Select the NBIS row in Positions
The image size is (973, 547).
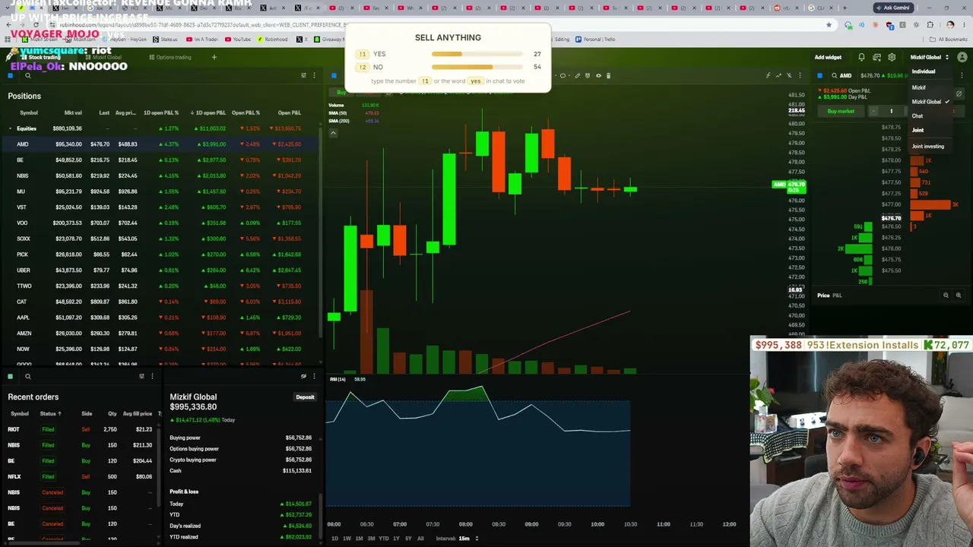pyautogui.click(x=161, y=175)
